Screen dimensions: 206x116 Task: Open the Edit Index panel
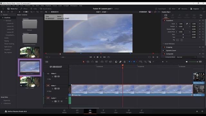tap(33, 9)
